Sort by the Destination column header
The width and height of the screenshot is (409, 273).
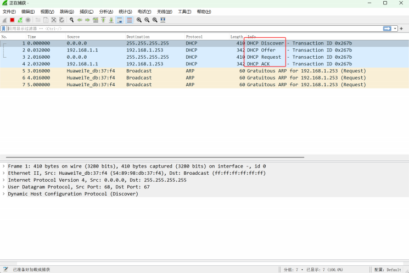click(155, 37)
